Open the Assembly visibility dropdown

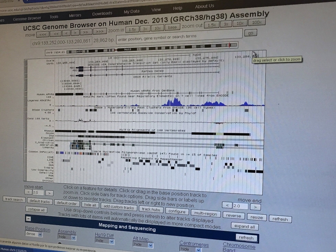(x=67, y=237)
